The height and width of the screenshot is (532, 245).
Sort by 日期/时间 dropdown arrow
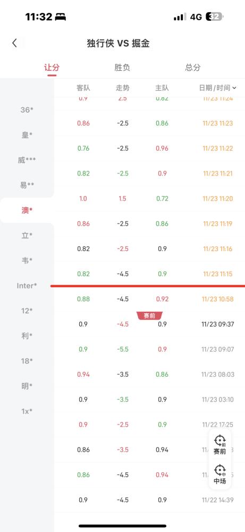coord(234,88)
